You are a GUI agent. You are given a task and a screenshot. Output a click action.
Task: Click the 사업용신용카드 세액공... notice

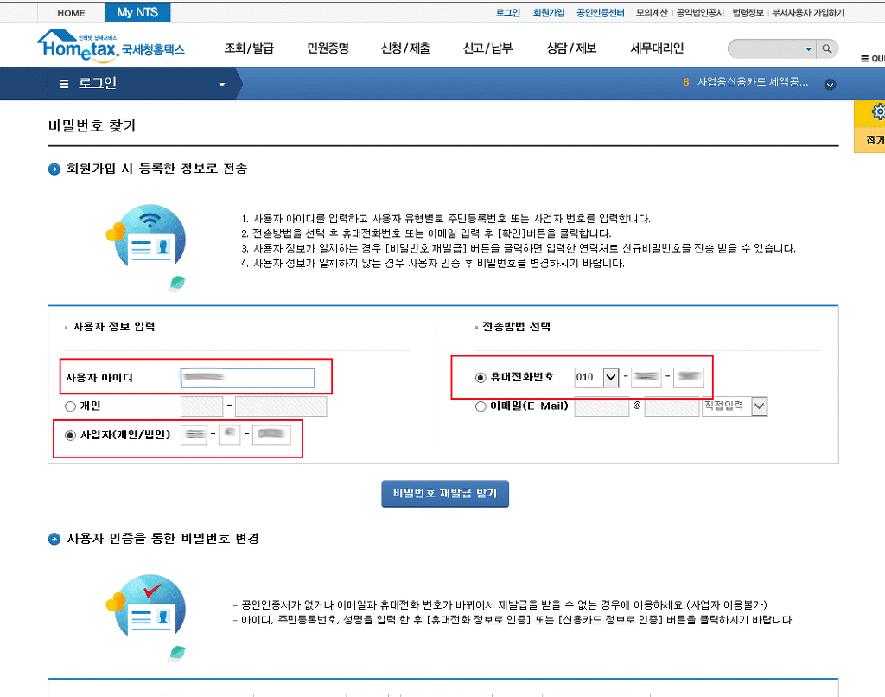tap(753, 82)
